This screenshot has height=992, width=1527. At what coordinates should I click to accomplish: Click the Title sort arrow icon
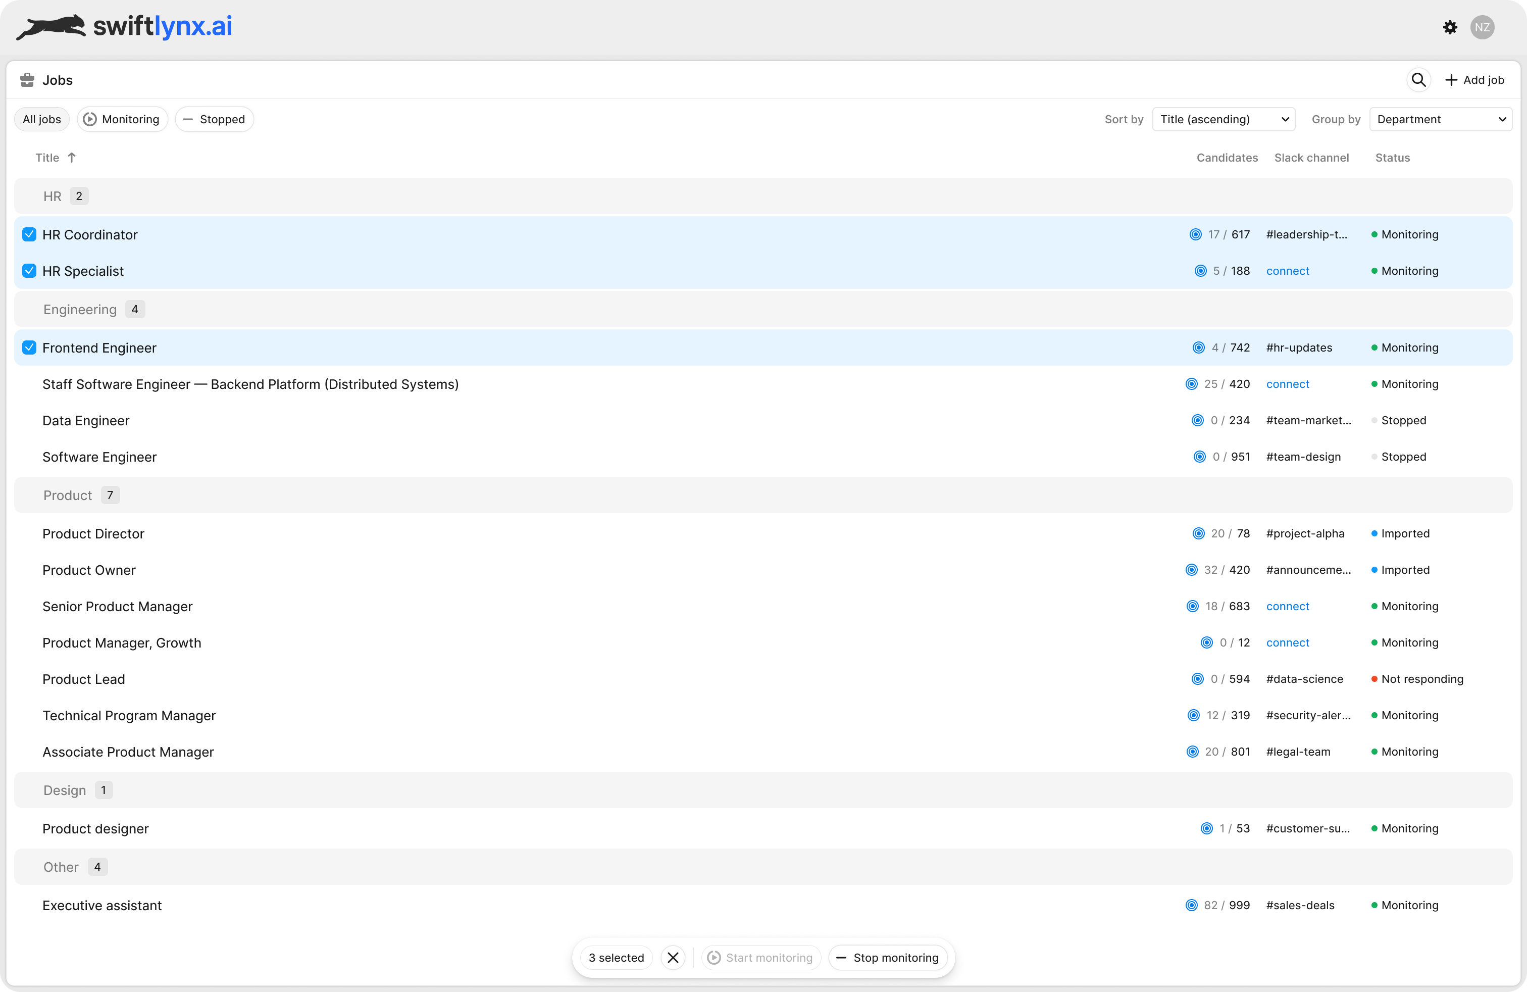pos(72,158)
